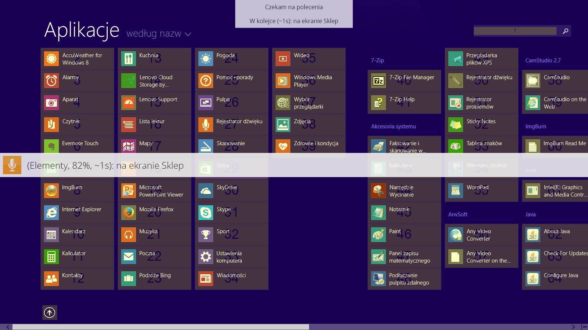Open the WordPad tile
588x330 pixels.
[481, 191]
